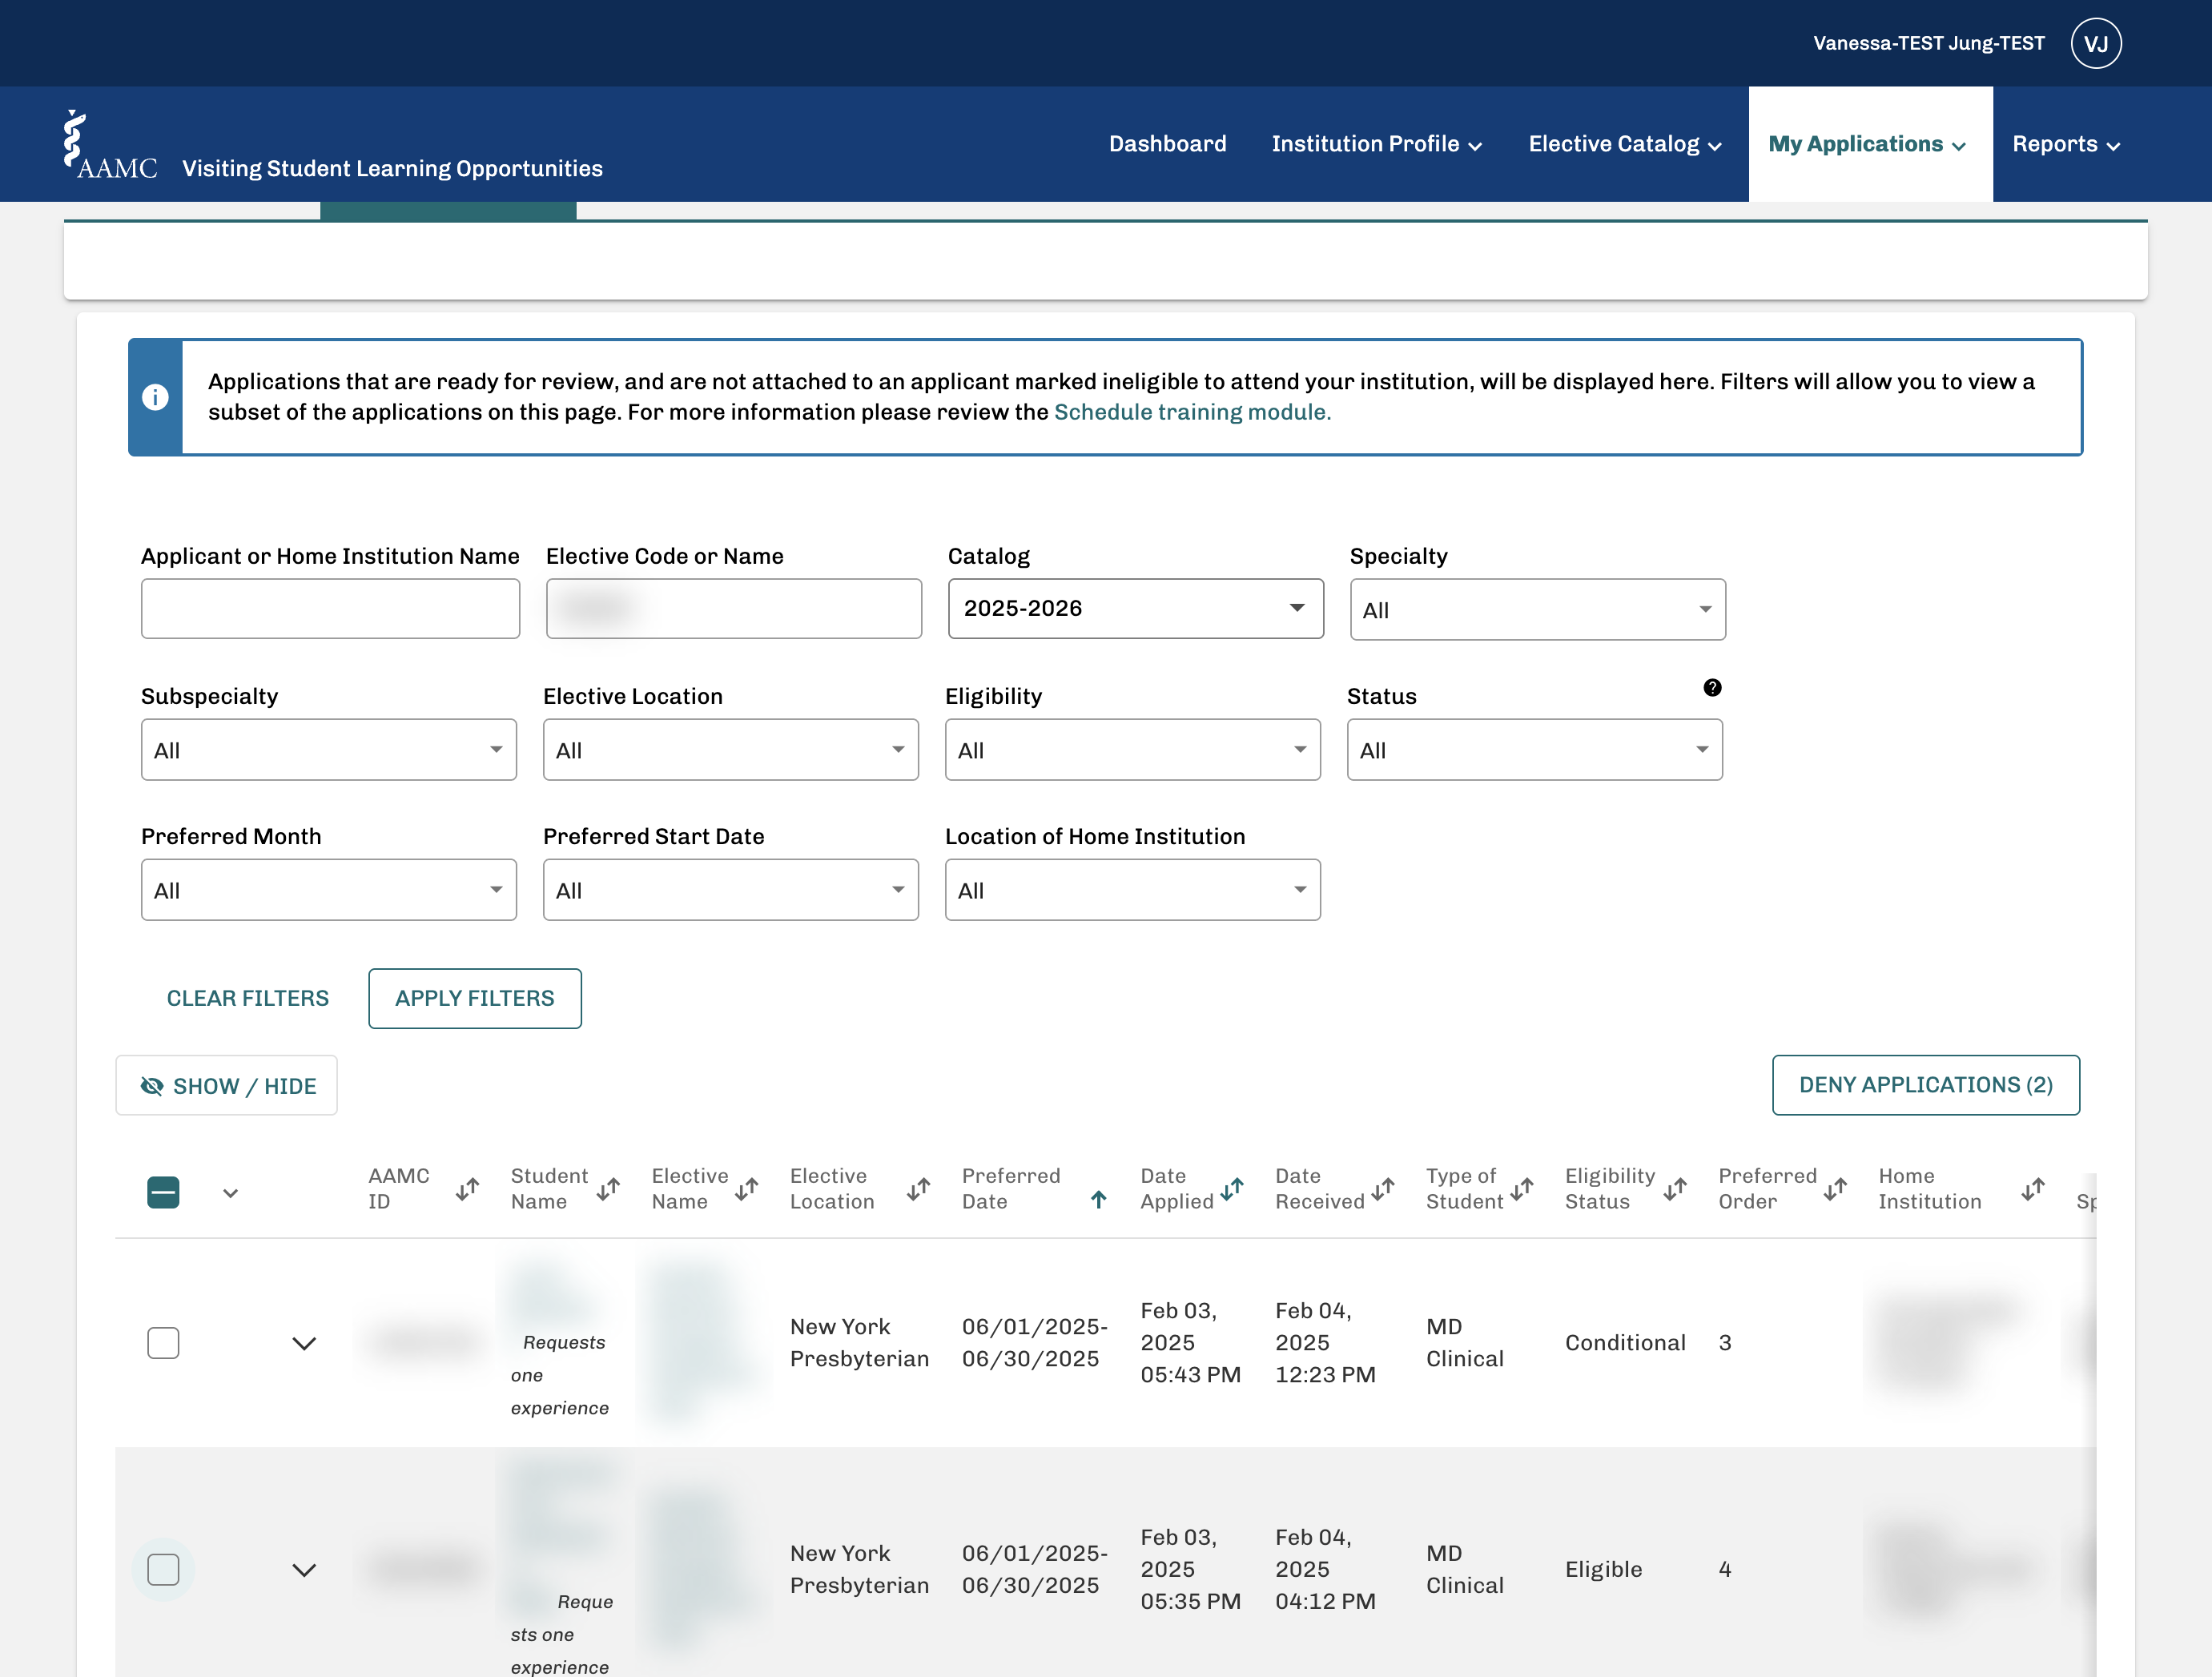Expand the Conditional application row chevron

click(x=304, y=1343)
